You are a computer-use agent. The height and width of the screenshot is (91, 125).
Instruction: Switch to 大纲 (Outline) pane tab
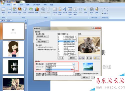coord(8,21)
